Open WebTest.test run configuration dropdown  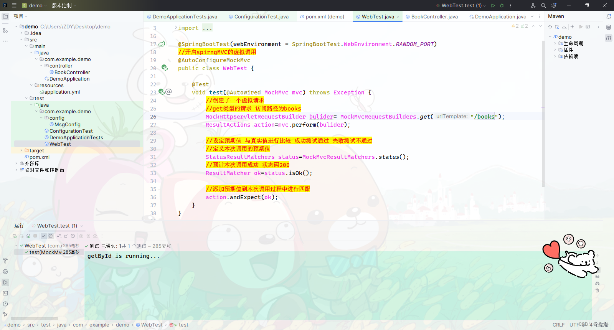tap(461, 5)
